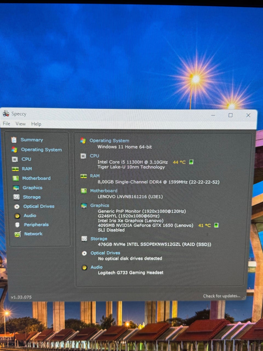
Task: Click G246HYL monitor line
Action: (x=129, y=216)
